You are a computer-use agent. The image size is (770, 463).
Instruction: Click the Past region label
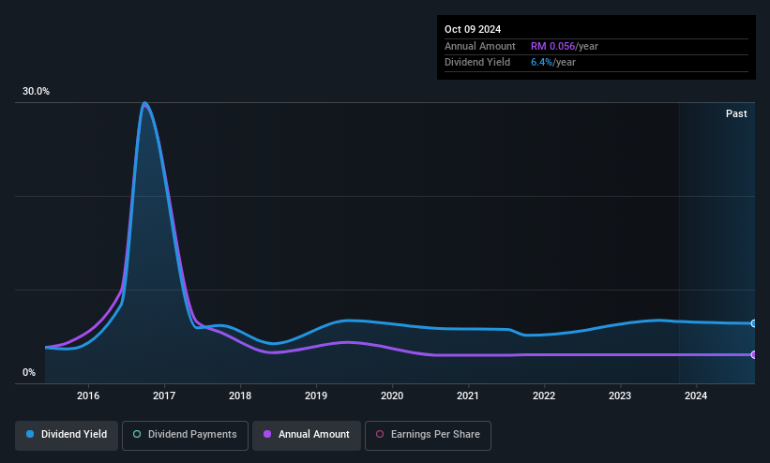(736, 114)
